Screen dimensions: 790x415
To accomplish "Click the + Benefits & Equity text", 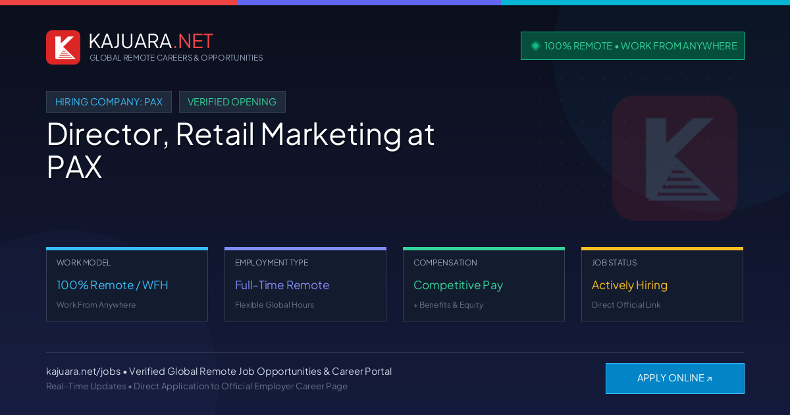I will click(x=448, y=305).
